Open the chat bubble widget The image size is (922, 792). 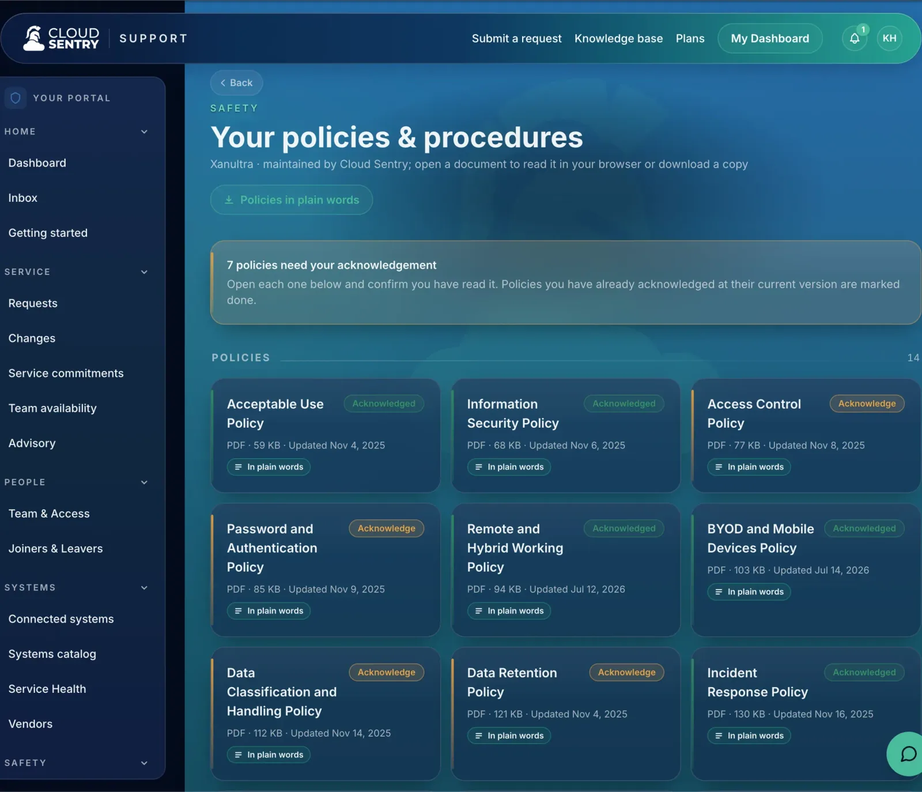click(908, 753)
